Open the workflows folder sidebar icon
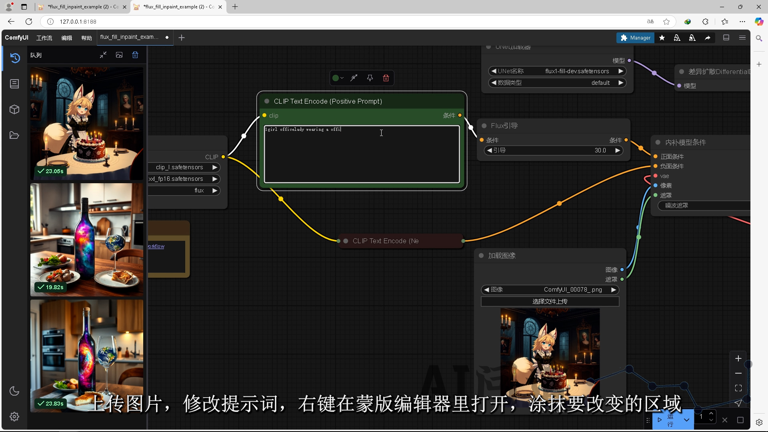This screenshot has height=432, width=768. 14,135
